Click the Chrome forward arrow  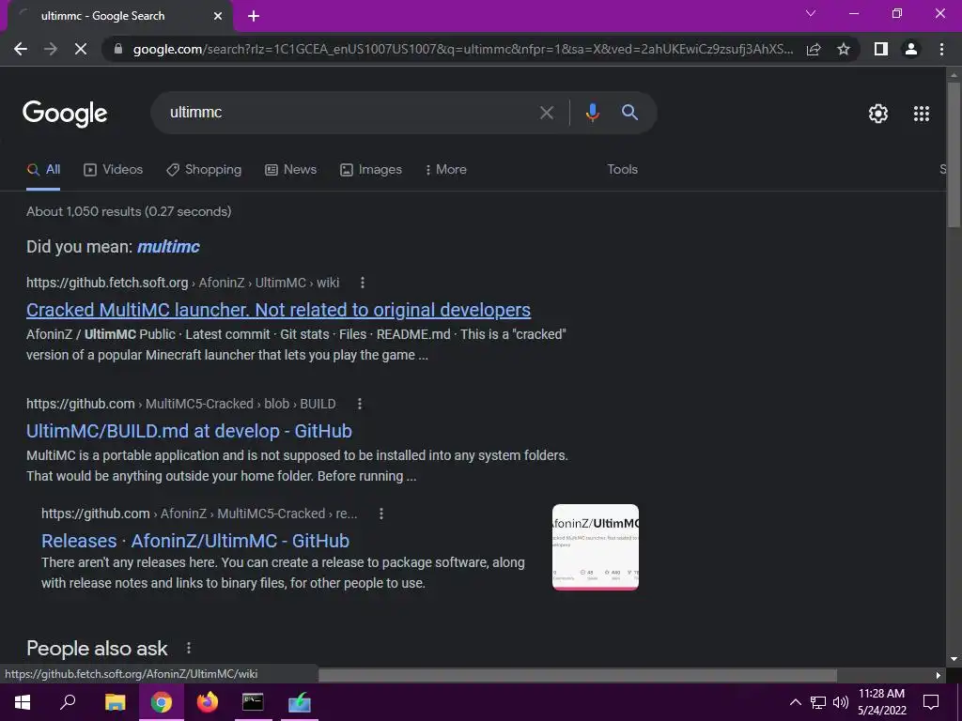tap(51, 49)
